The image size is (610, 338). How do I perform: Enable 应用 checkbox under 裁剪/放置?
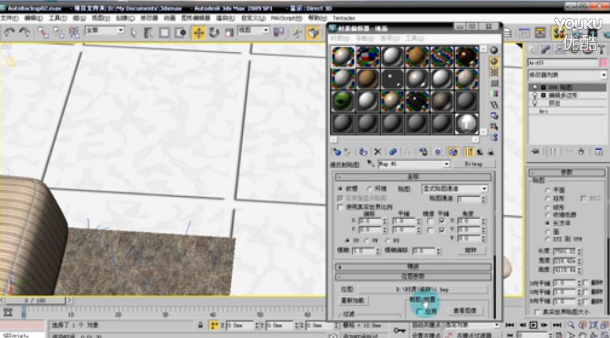coord(419,312)
